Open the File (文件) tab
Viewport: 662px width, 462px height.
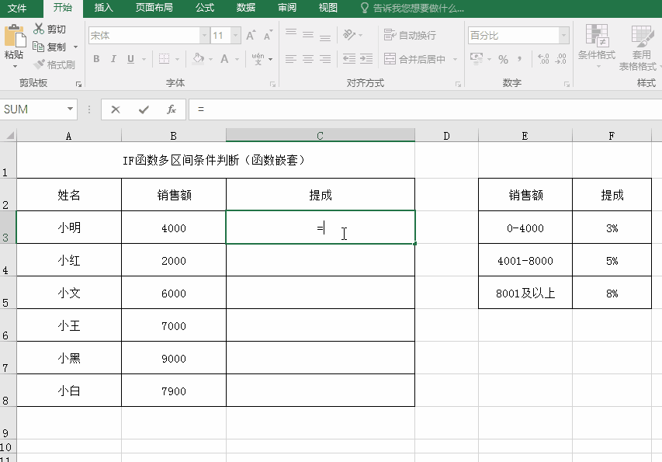(17, 8)
